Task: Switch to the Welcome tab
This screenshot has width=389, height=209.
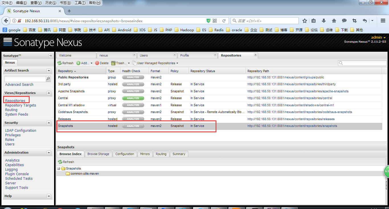Action: point(76,55)
